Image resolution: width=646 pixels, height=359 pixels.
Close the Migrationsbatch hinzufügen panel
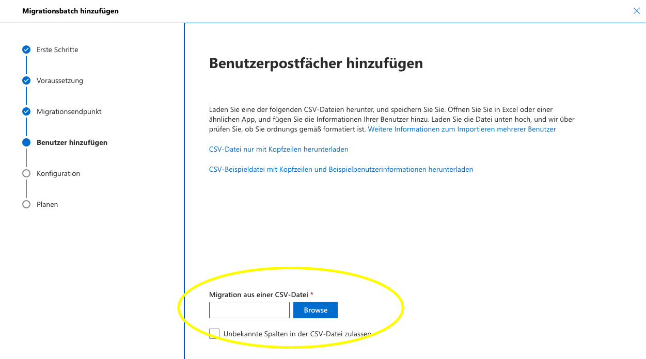pos(636,11)
